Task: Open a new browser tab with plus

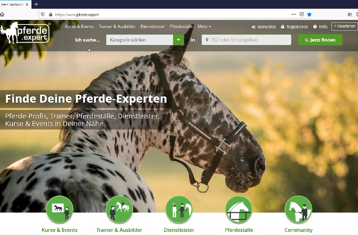Action: 36,4
